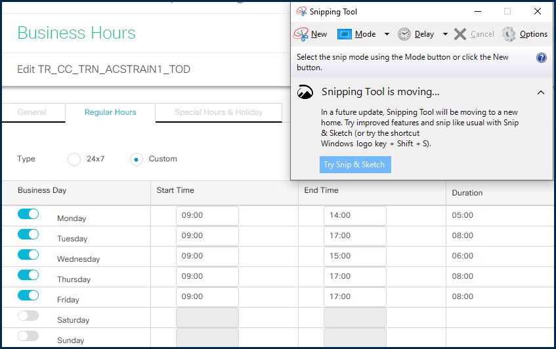Click the Delay label in Snipping Tool

[424, 34]
